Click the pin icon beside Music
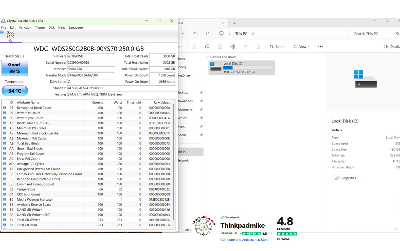Viewport: 400px width, 251px height. point(201,127)
